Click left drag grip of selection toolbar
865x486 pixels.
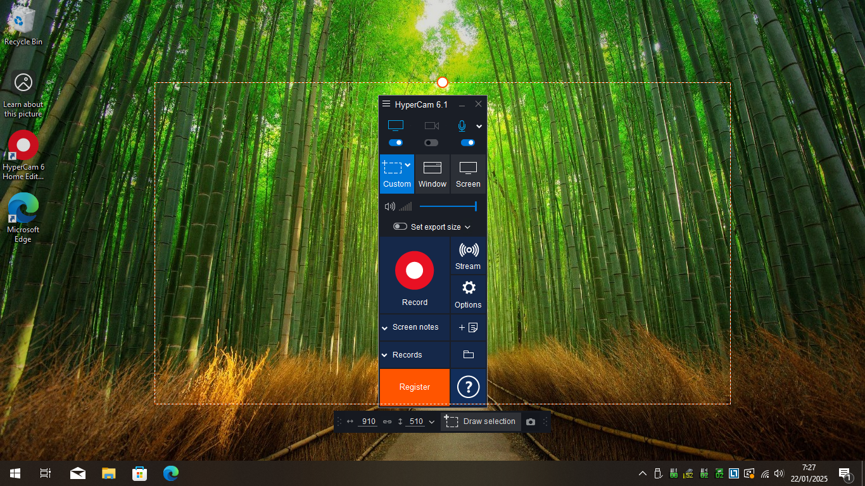[339, 421]
